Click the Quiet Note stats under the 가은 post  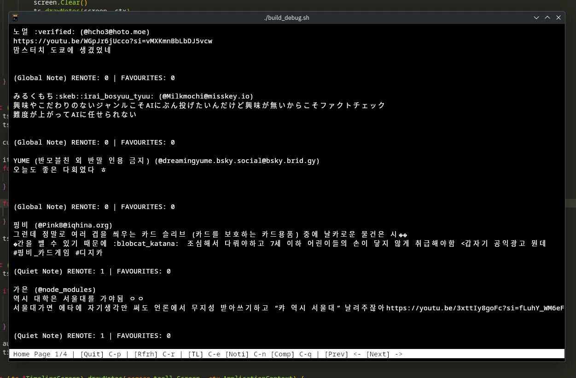(92, 336)
